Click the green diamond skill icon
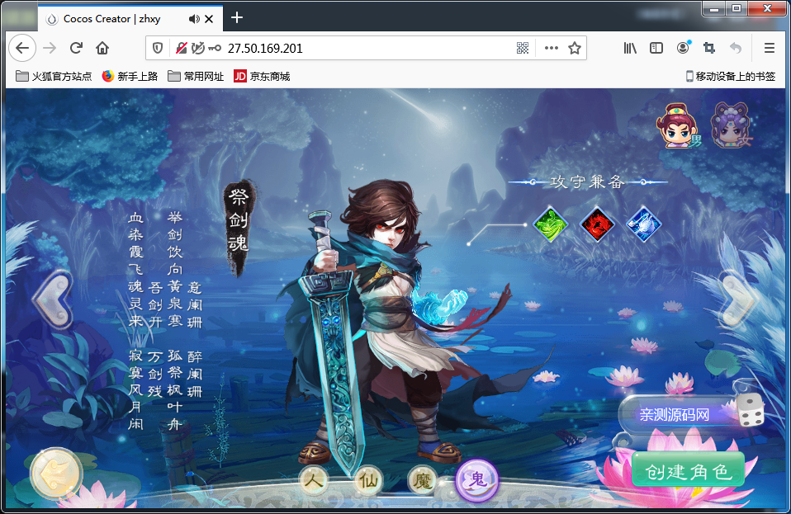This screenshot has height=514, width=791. [x=551, y=224]
